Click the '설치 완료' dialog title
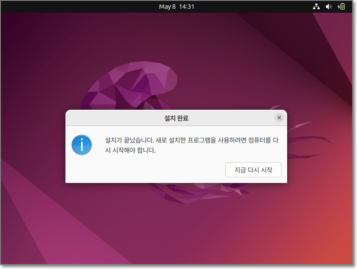 click(x=177, y=118)
